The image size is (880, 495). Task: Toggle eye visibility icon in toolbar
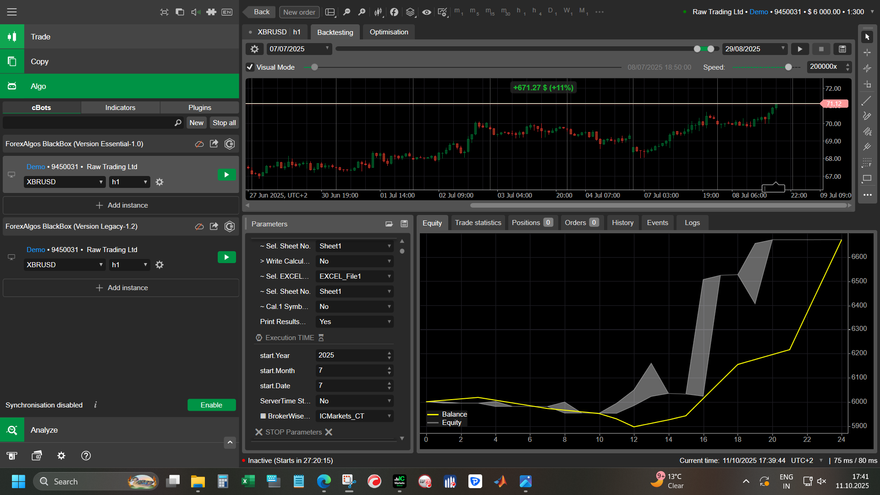pos(426,12)
